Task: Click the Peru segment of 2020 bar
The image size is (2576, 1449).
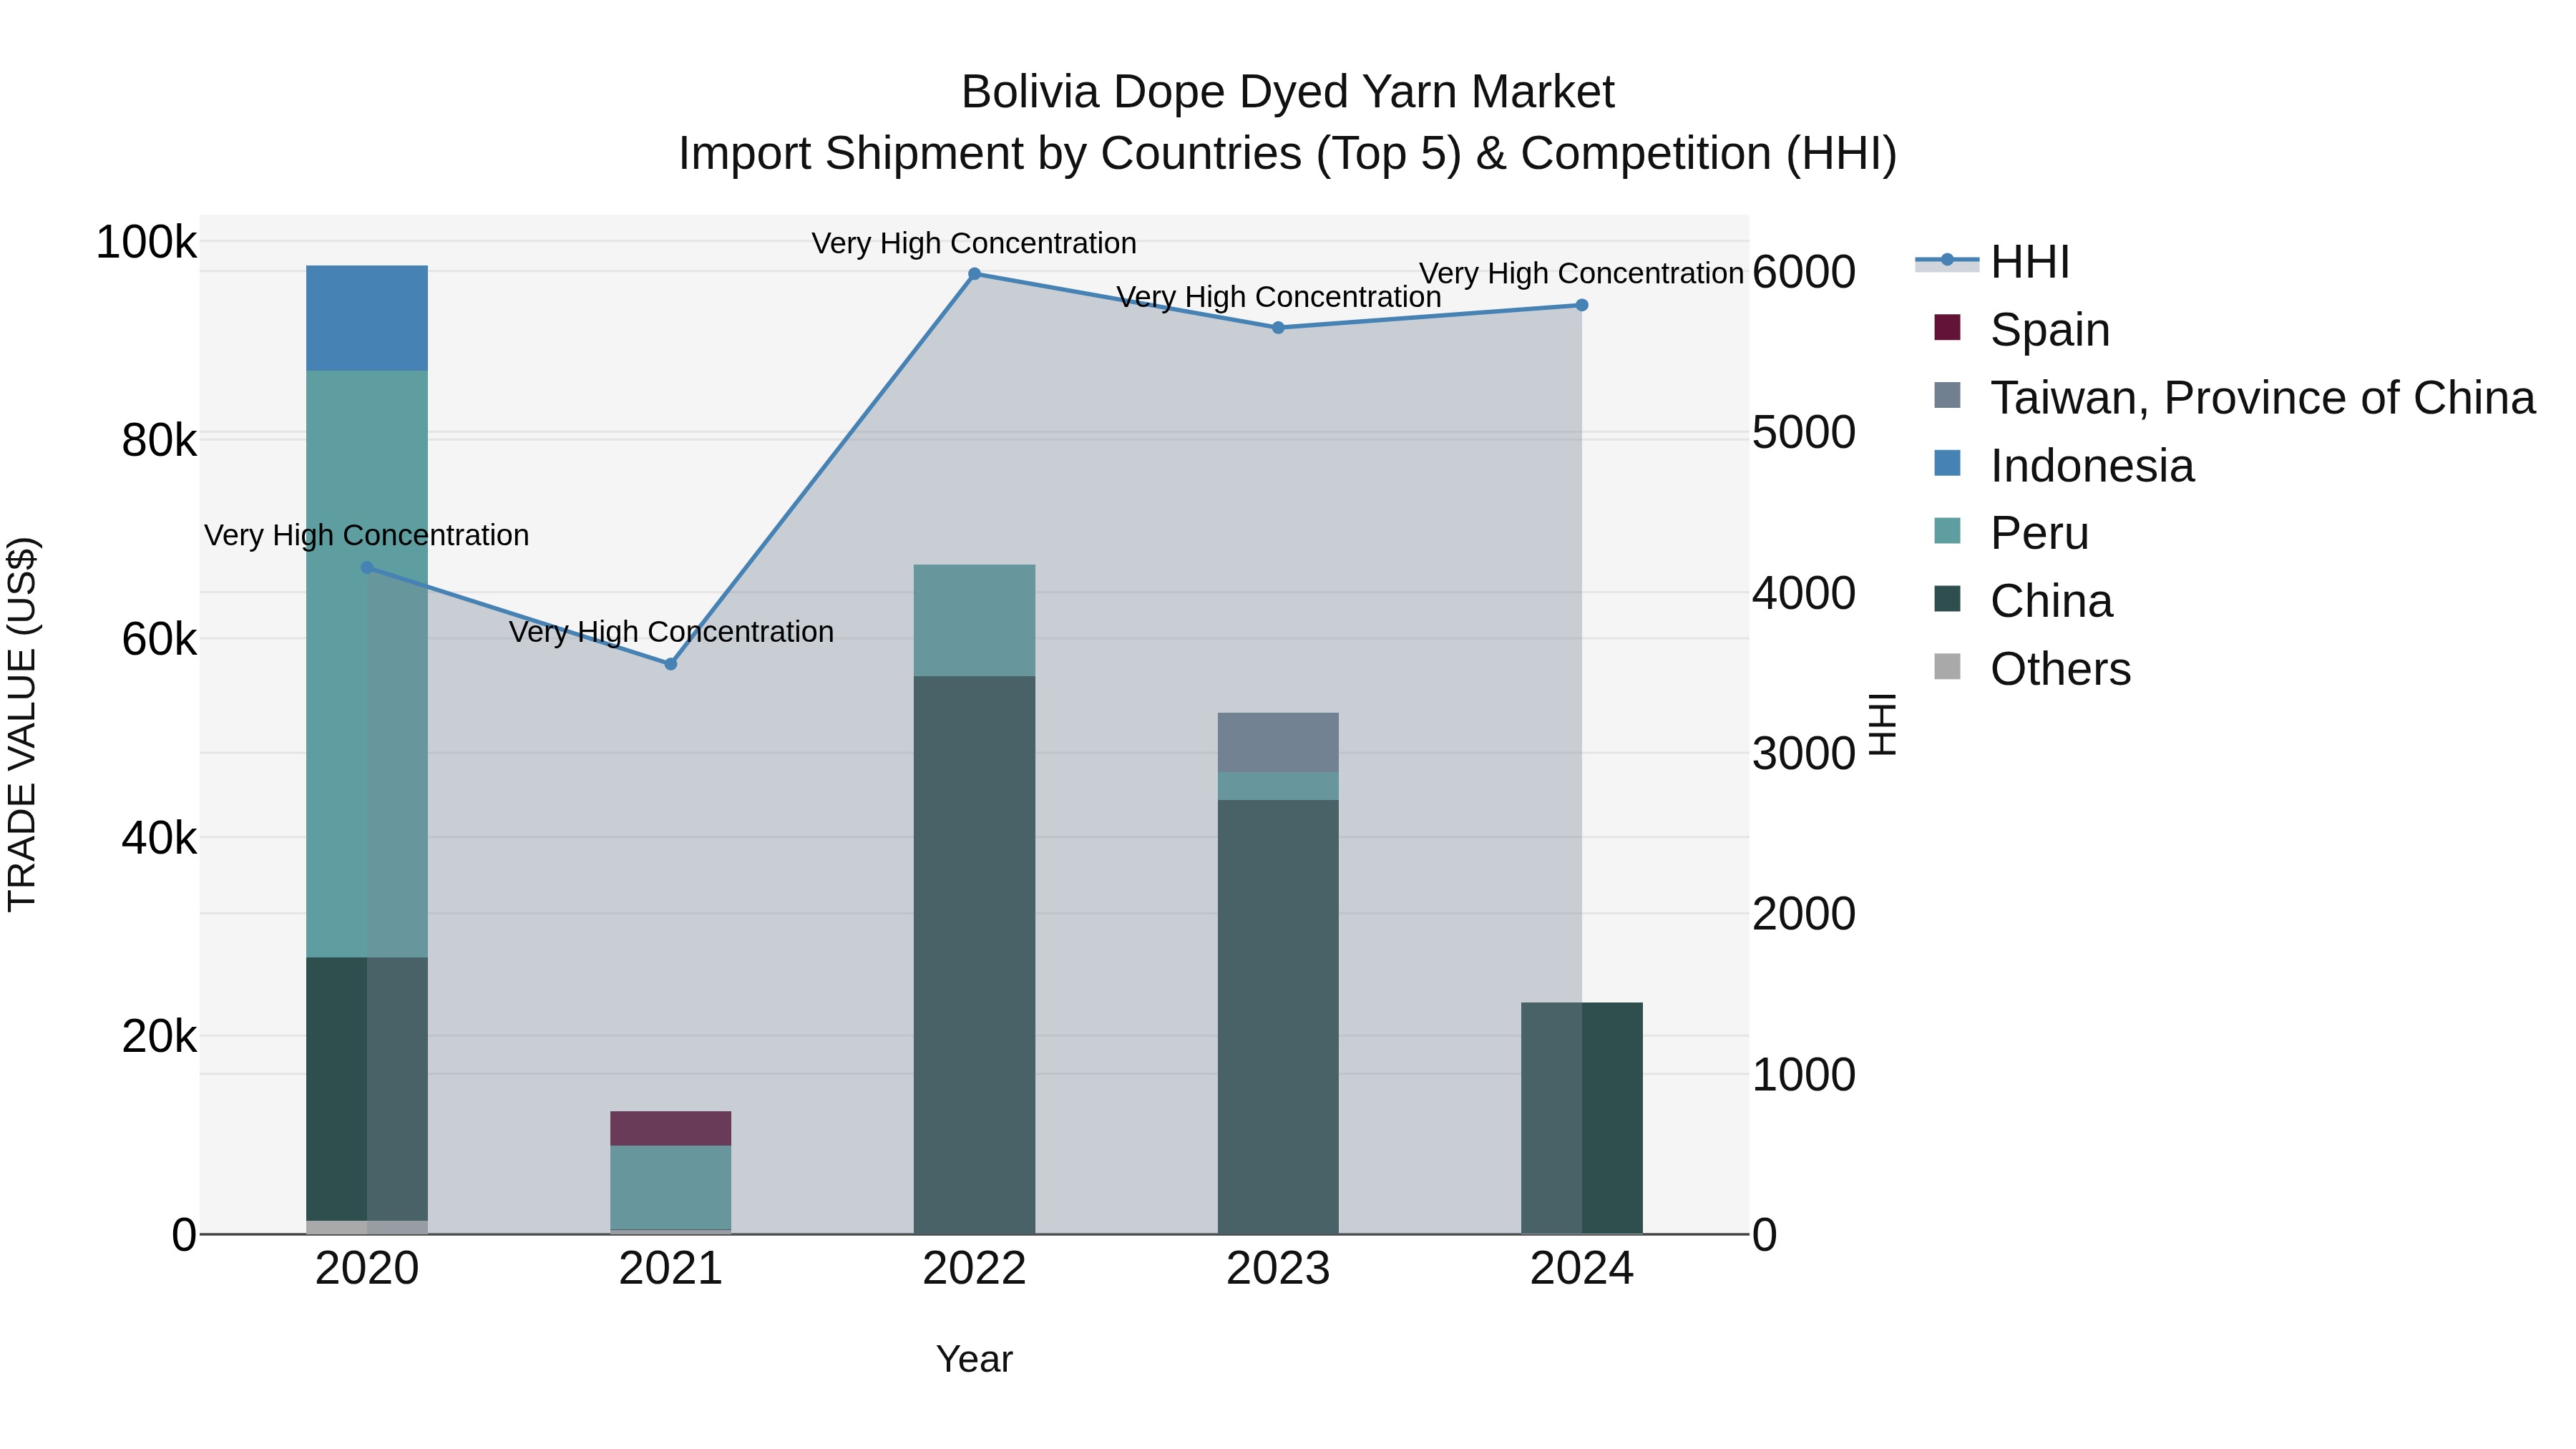Action: tap(367, 664)
